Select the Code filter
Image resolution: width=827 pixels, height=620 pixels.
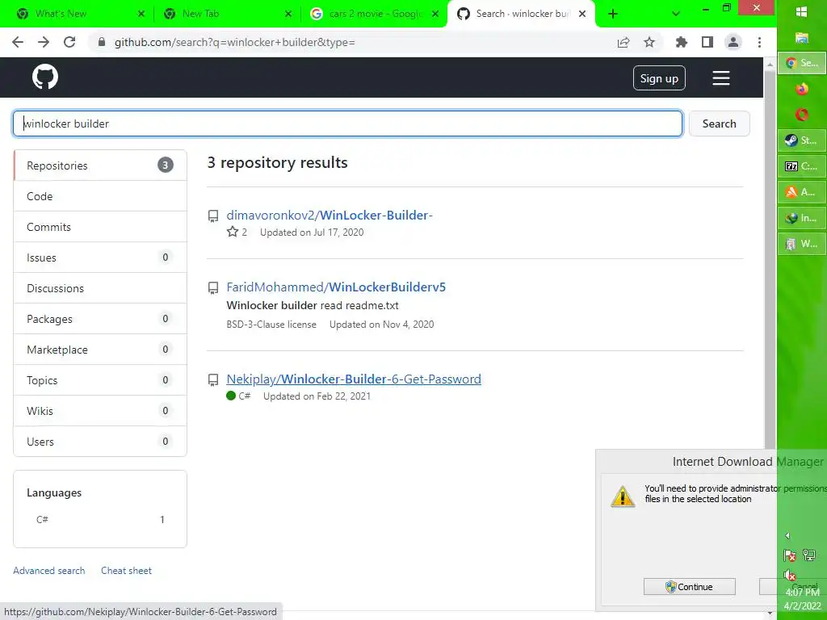pos(100,196)
